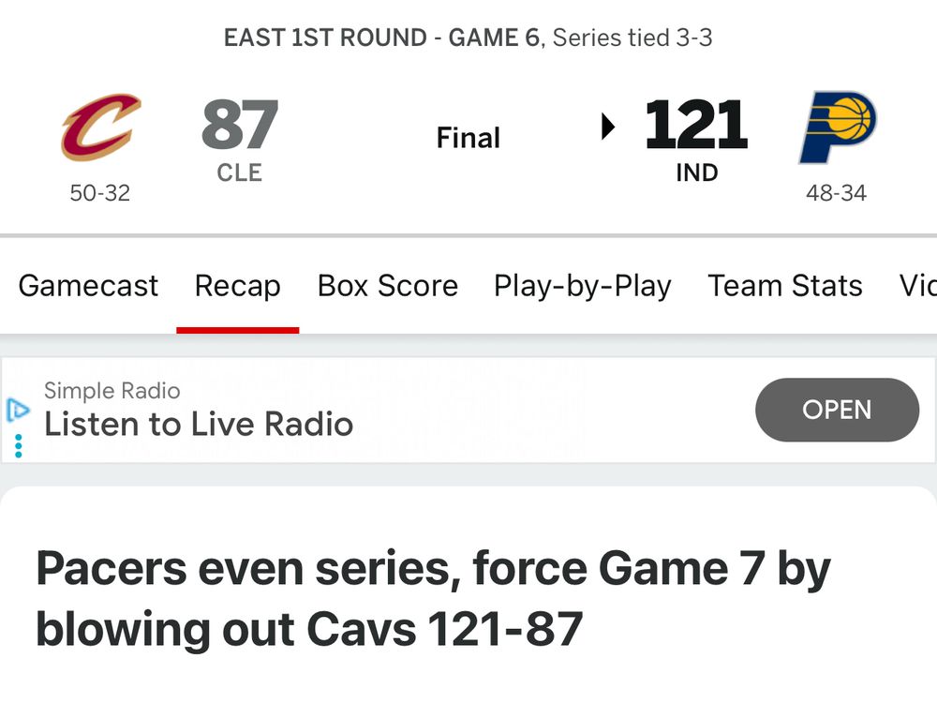
Task: Stay on the Recap tab
Action: (237, 286)
